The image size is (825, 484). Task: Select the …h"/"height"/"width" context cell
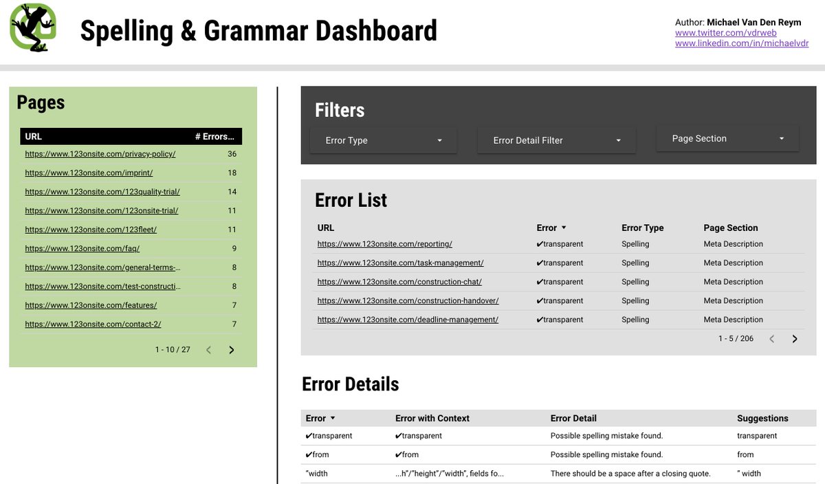[x=450, y=473]
